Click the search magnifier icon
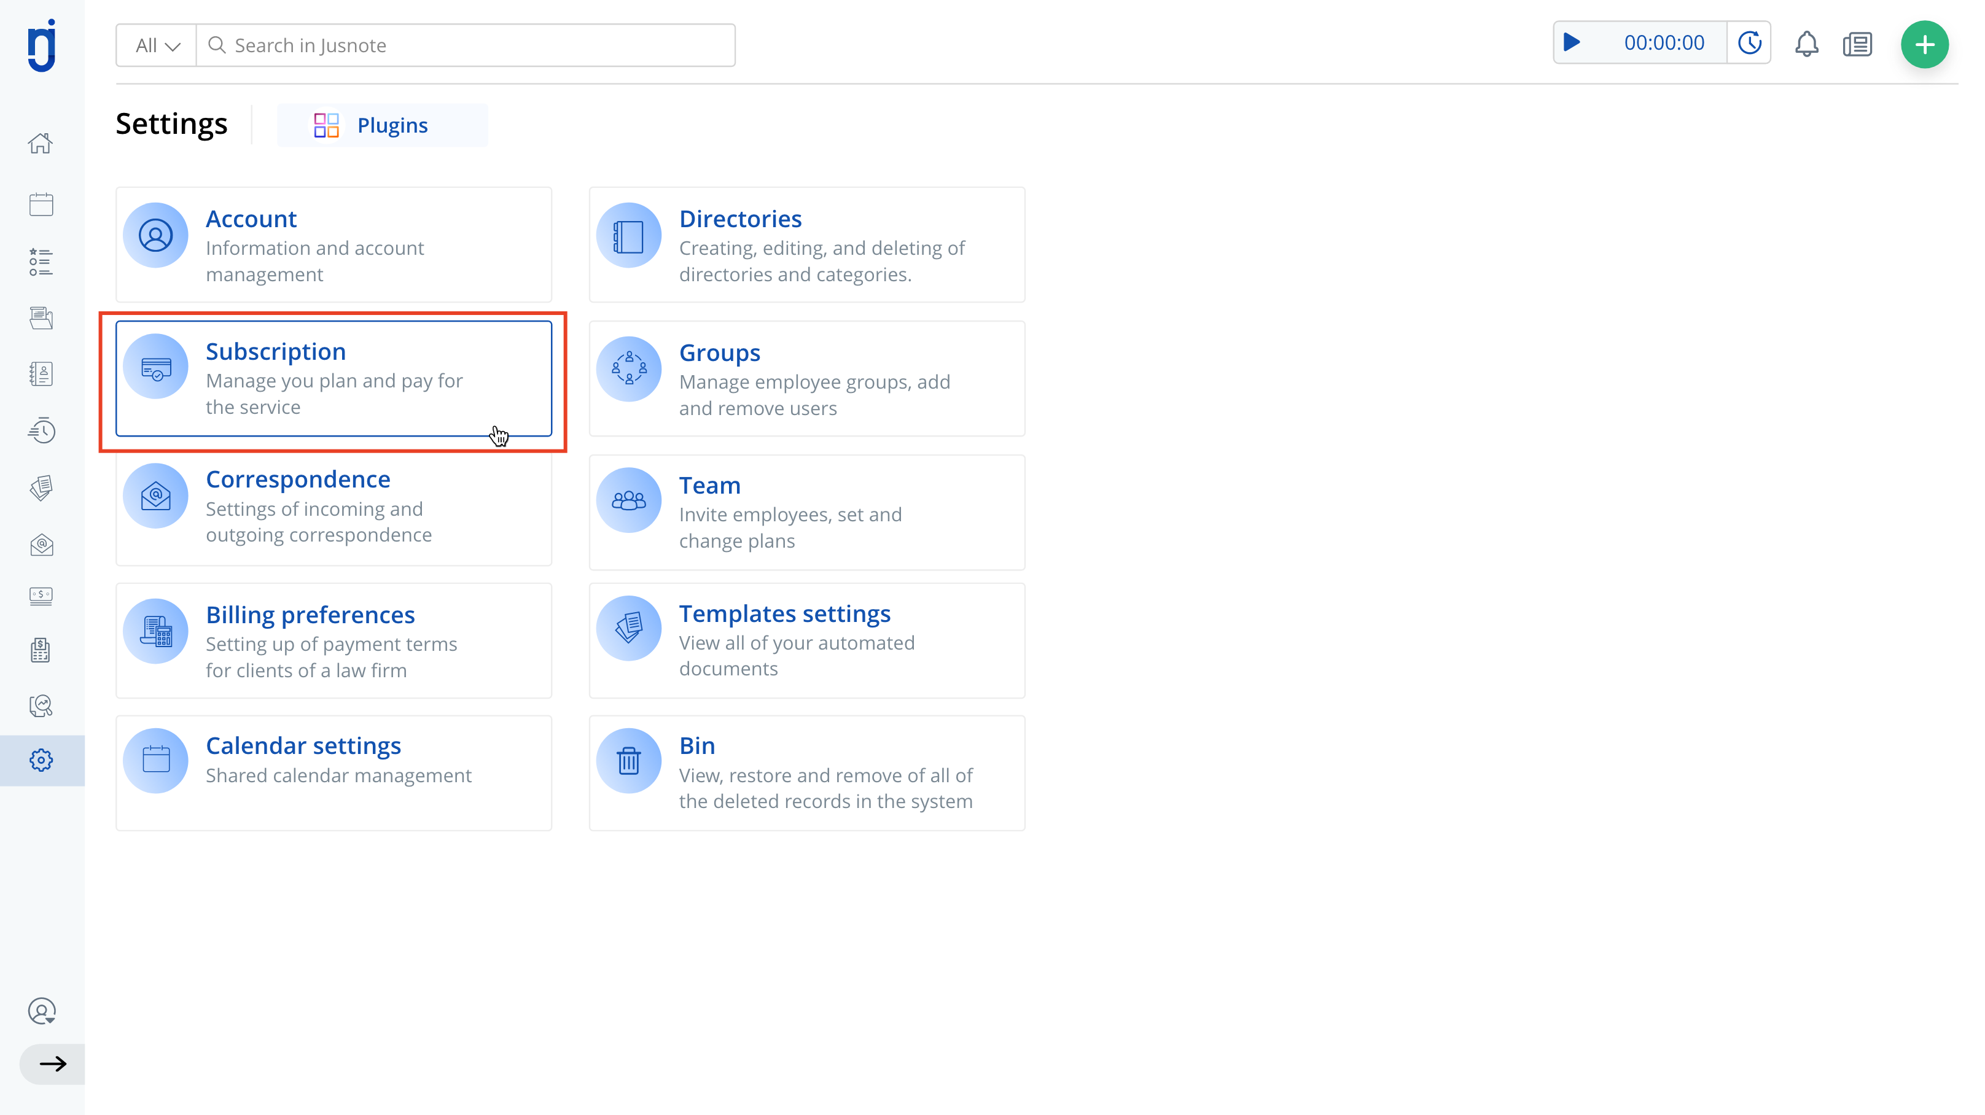Image resolution: width=1985 pixels, height=1115 pixels. (x=217, y=45)
